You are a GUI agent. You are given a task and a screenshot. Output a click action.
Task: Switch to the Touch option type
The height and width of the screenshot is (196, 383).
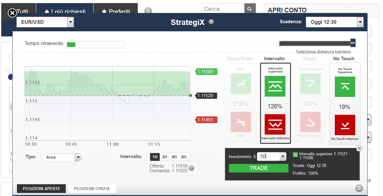[x=309, y=59]
